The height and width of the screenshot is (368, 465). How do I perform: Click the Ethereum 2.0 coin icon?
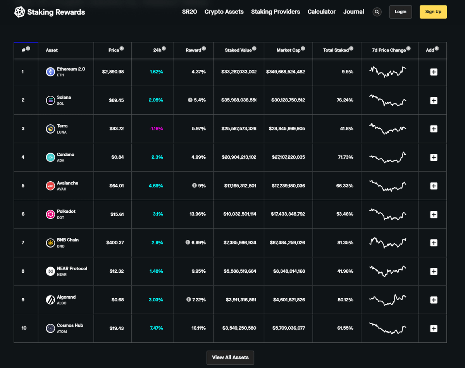(50, 72)
